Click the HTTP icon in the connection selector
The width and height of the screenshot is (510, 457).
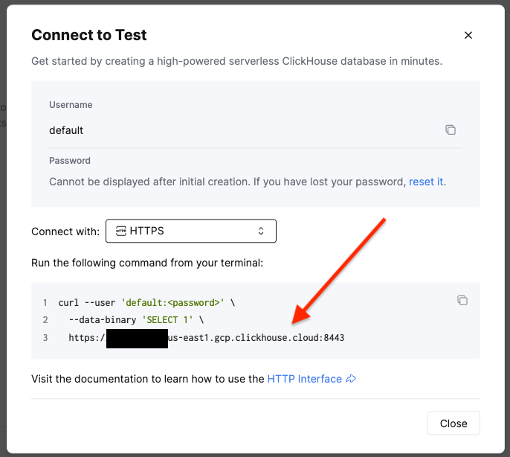[121, 231]
